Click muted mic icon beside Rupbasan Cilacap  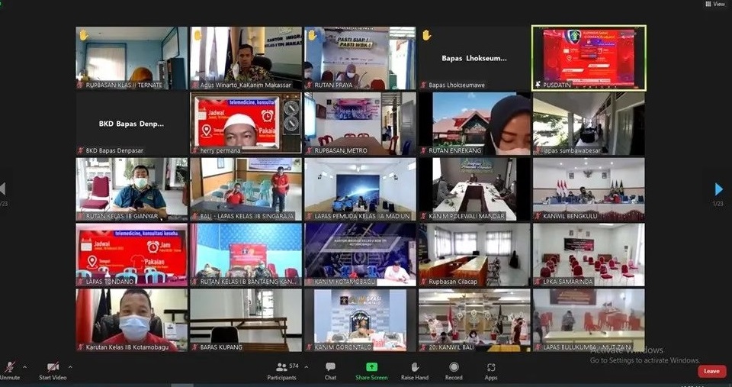pyautogui.click(x=423, y=282)
